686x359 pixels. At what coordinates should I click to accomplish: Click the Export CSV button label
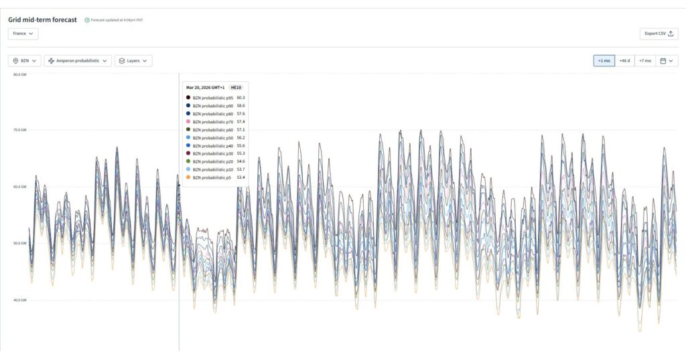click(655, 33)
